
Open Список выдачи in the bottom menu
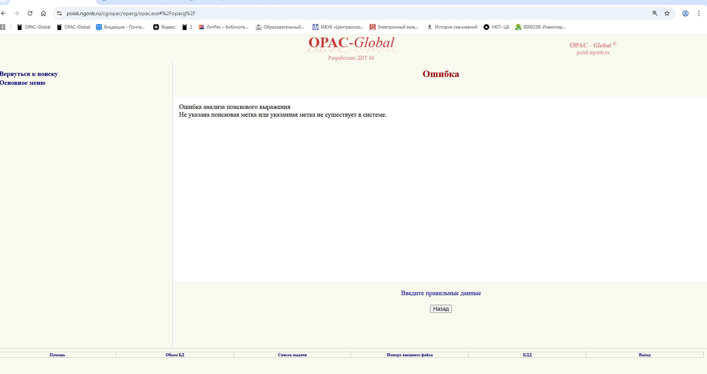pos(292,355)
